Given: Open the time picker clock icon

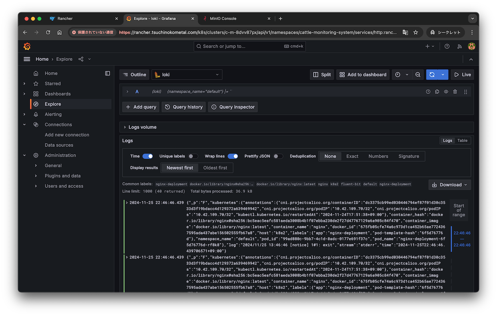Looking at the screenshot, I should tap(398, 75).
